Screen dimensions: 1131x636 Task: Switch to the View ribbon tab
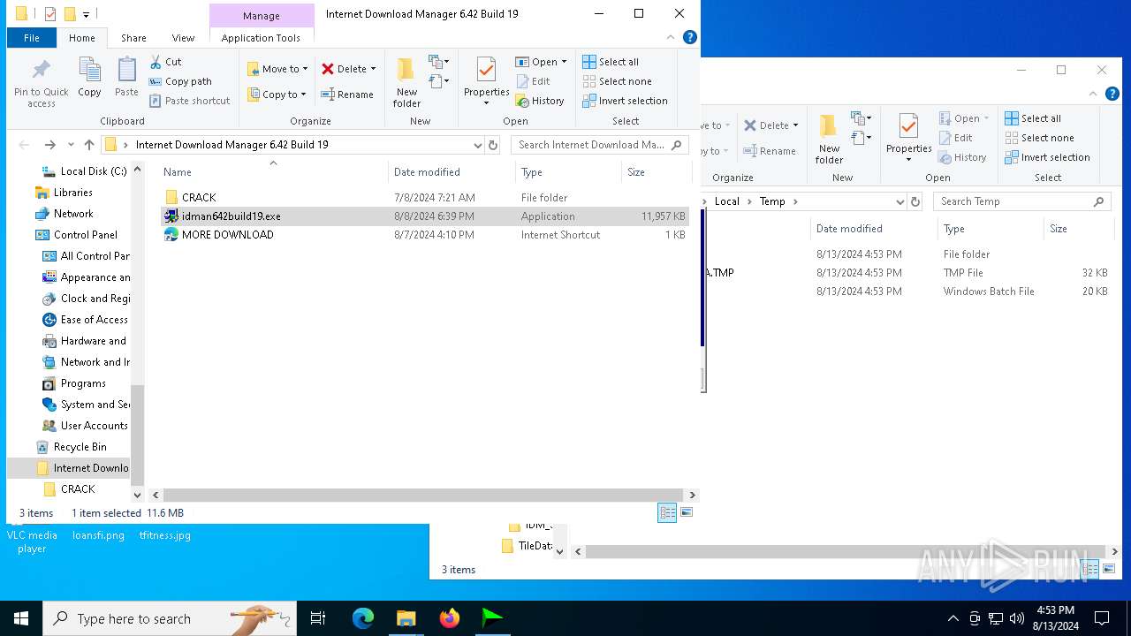click(183, 38)
